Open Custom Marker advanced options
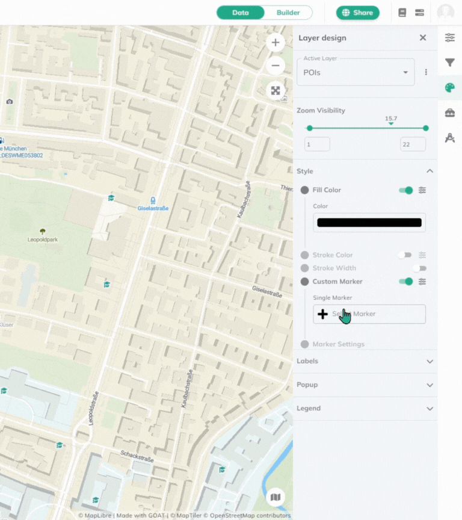 [x=422, y=282]
